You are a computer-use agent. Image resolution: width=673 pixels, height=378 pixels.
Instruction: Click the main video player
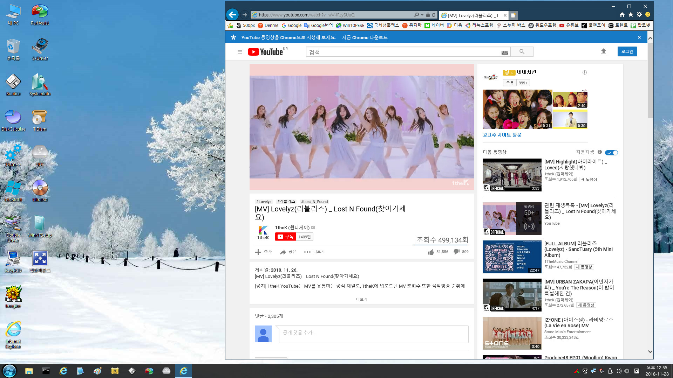click(362, 127)
